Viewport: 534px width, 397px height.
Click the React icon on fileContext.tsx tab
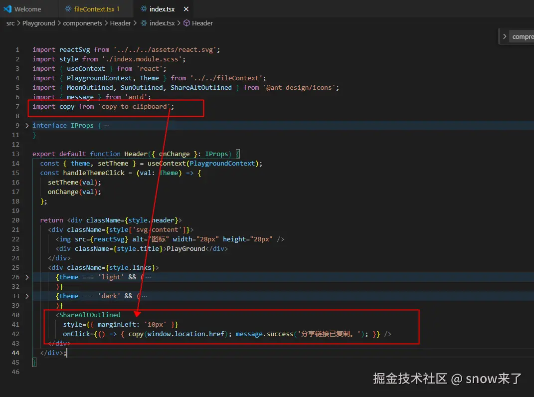(x=68, y=9)
